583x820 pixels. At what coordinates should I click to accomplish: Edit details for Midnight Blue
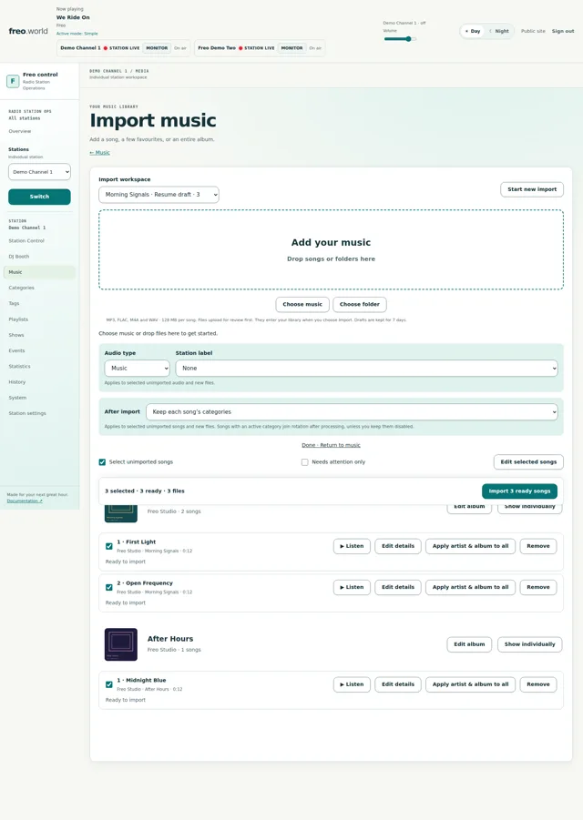coord(398,684)
